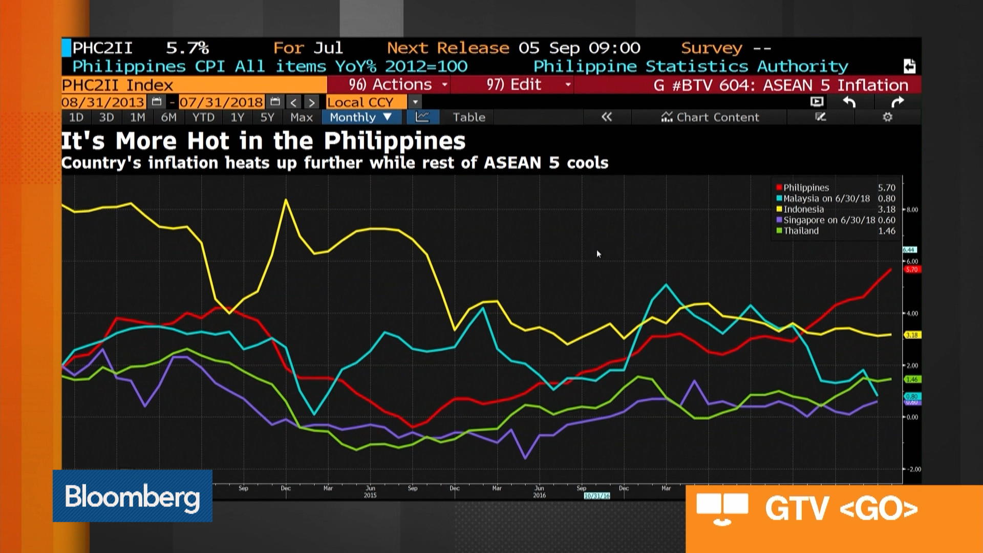Open the end date calendar picker
Image resolution: width=983 pixels, height=553 pixels.
tap(275, 102)
